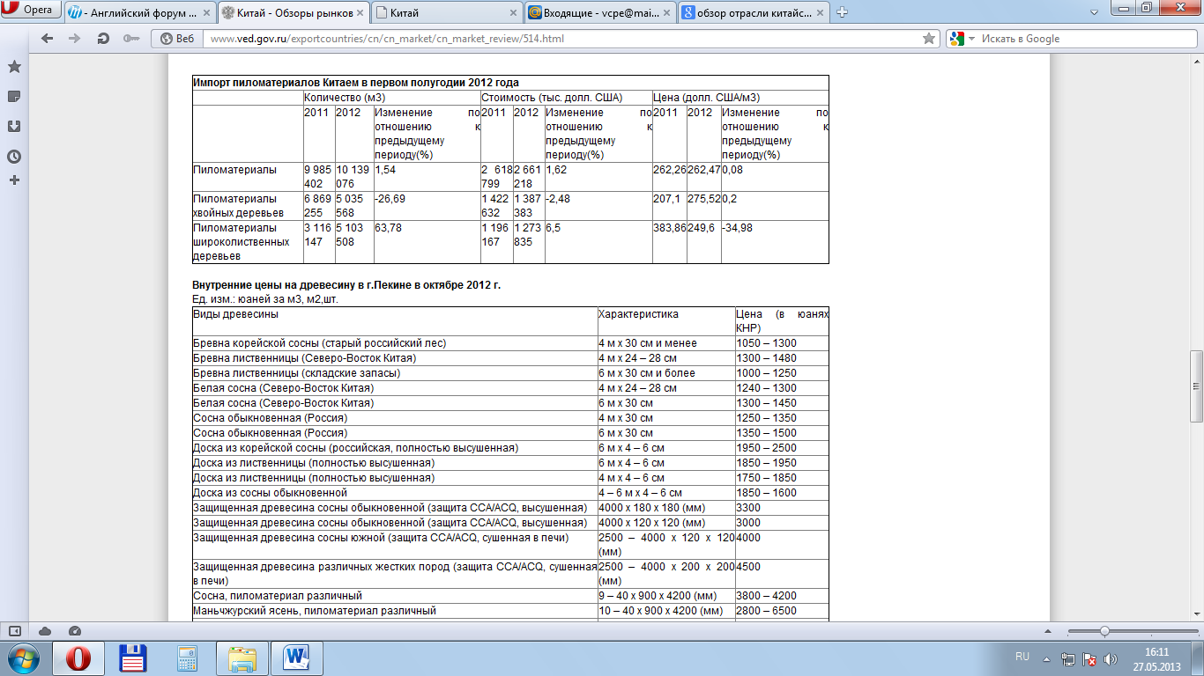
Task: Open the Notes panel in sidebar
Action: [14, 97]
